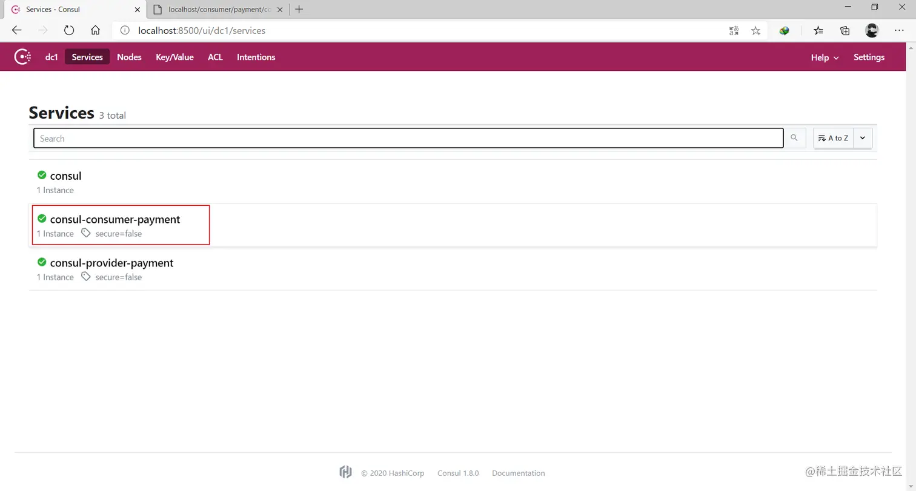Screen dimensions: 916x491
Task: Click the browser address bar URL
Action: coord(202,30)
